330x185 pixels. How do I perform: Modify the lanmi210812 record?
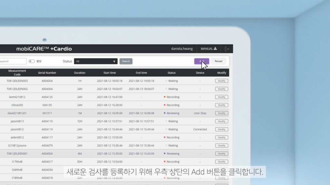[222, 97]
